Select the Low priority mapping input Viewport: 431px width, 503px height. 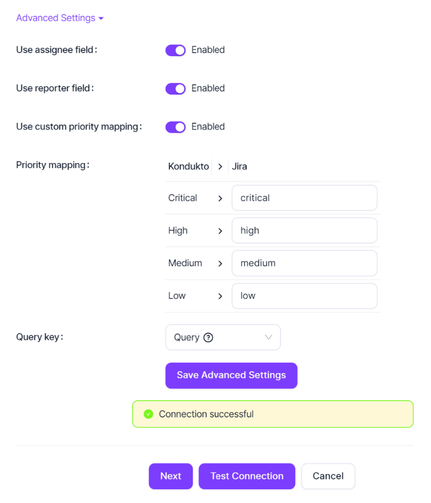point(304,296)
